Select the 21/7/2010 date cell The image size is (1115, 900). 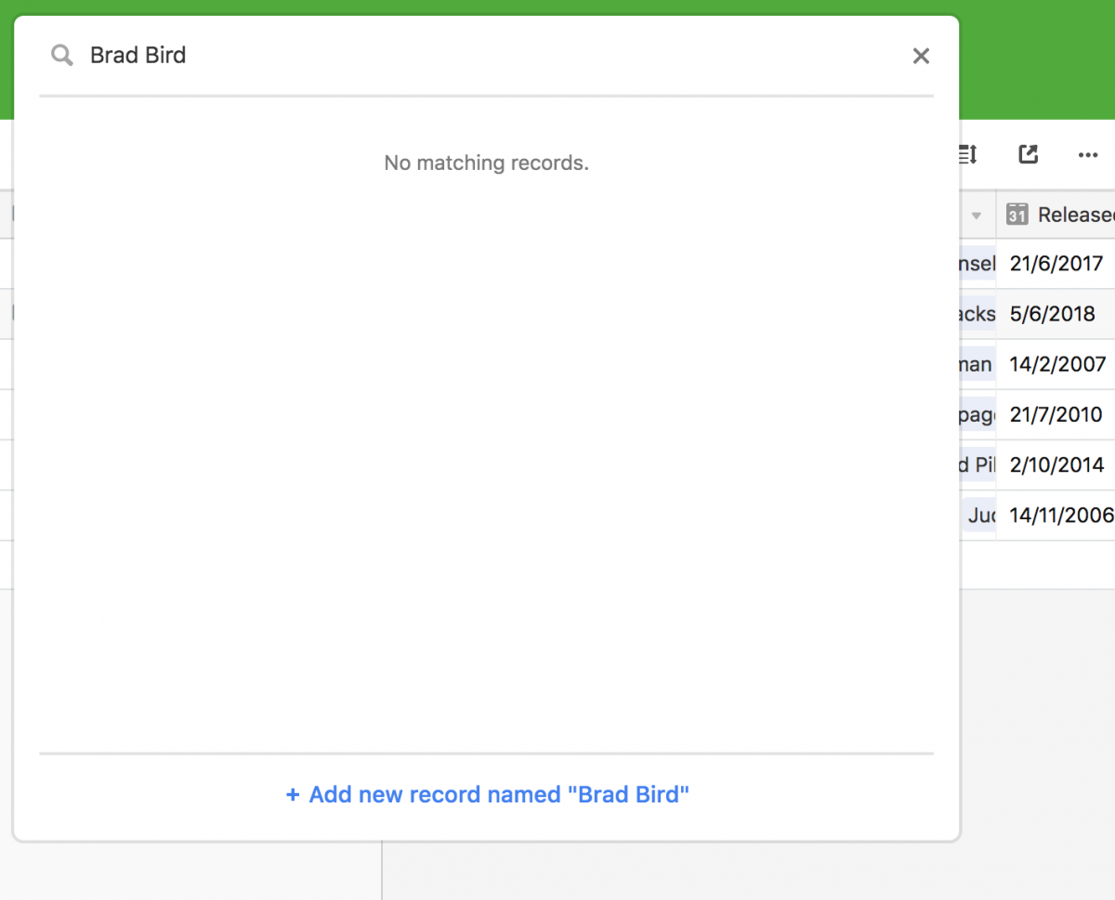[x=1056, y=414]
